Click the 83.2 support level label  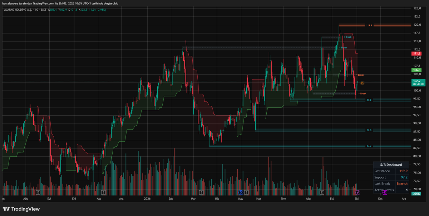369,146
